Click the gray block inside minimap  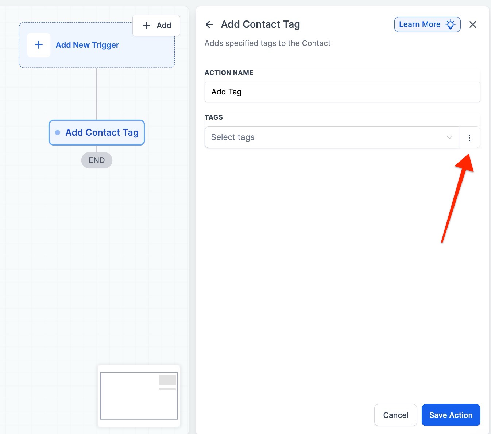[167, 380]
